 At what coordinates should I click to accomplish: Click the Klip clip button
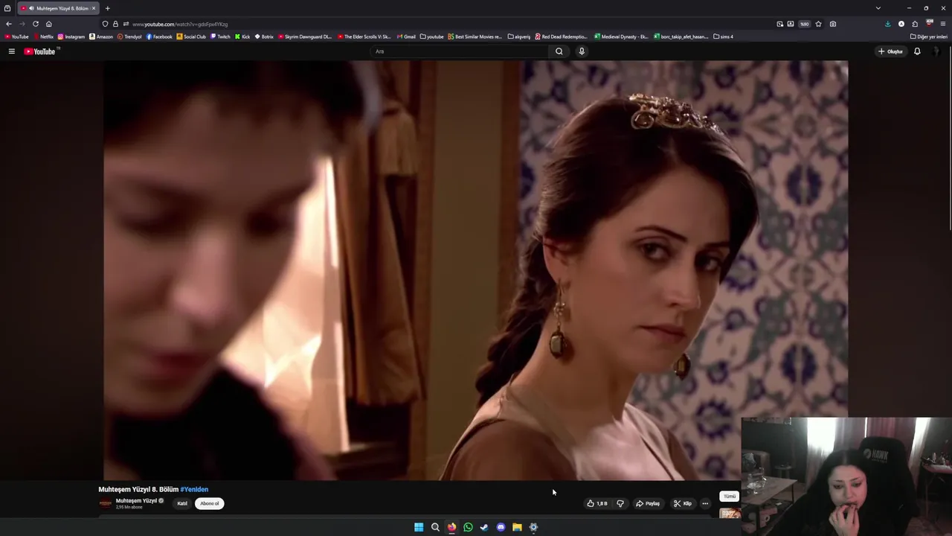point(683,503)
